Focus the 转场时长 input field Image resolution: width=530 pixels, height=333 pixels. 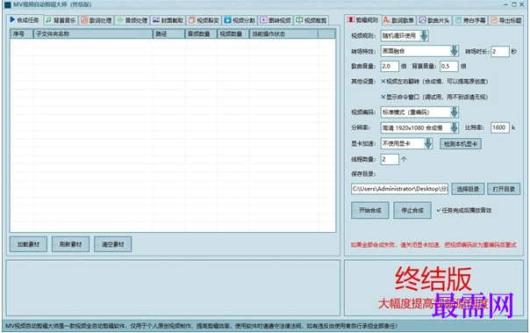pos(500,52)
